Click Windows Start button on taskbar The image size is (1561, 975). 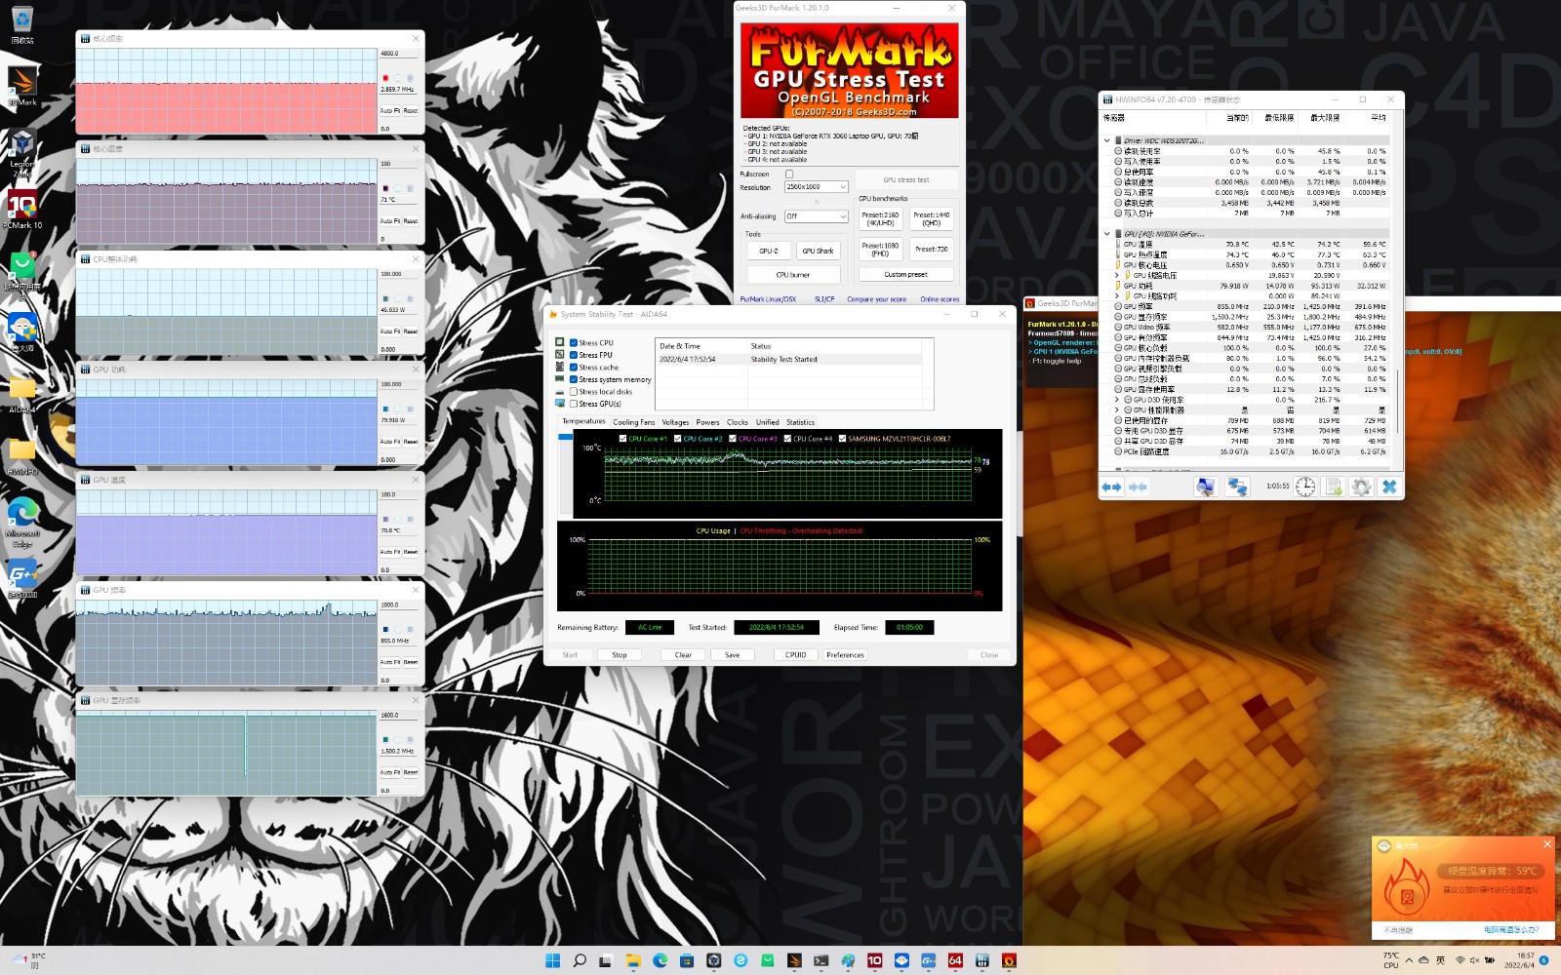[x=552, y=960]
